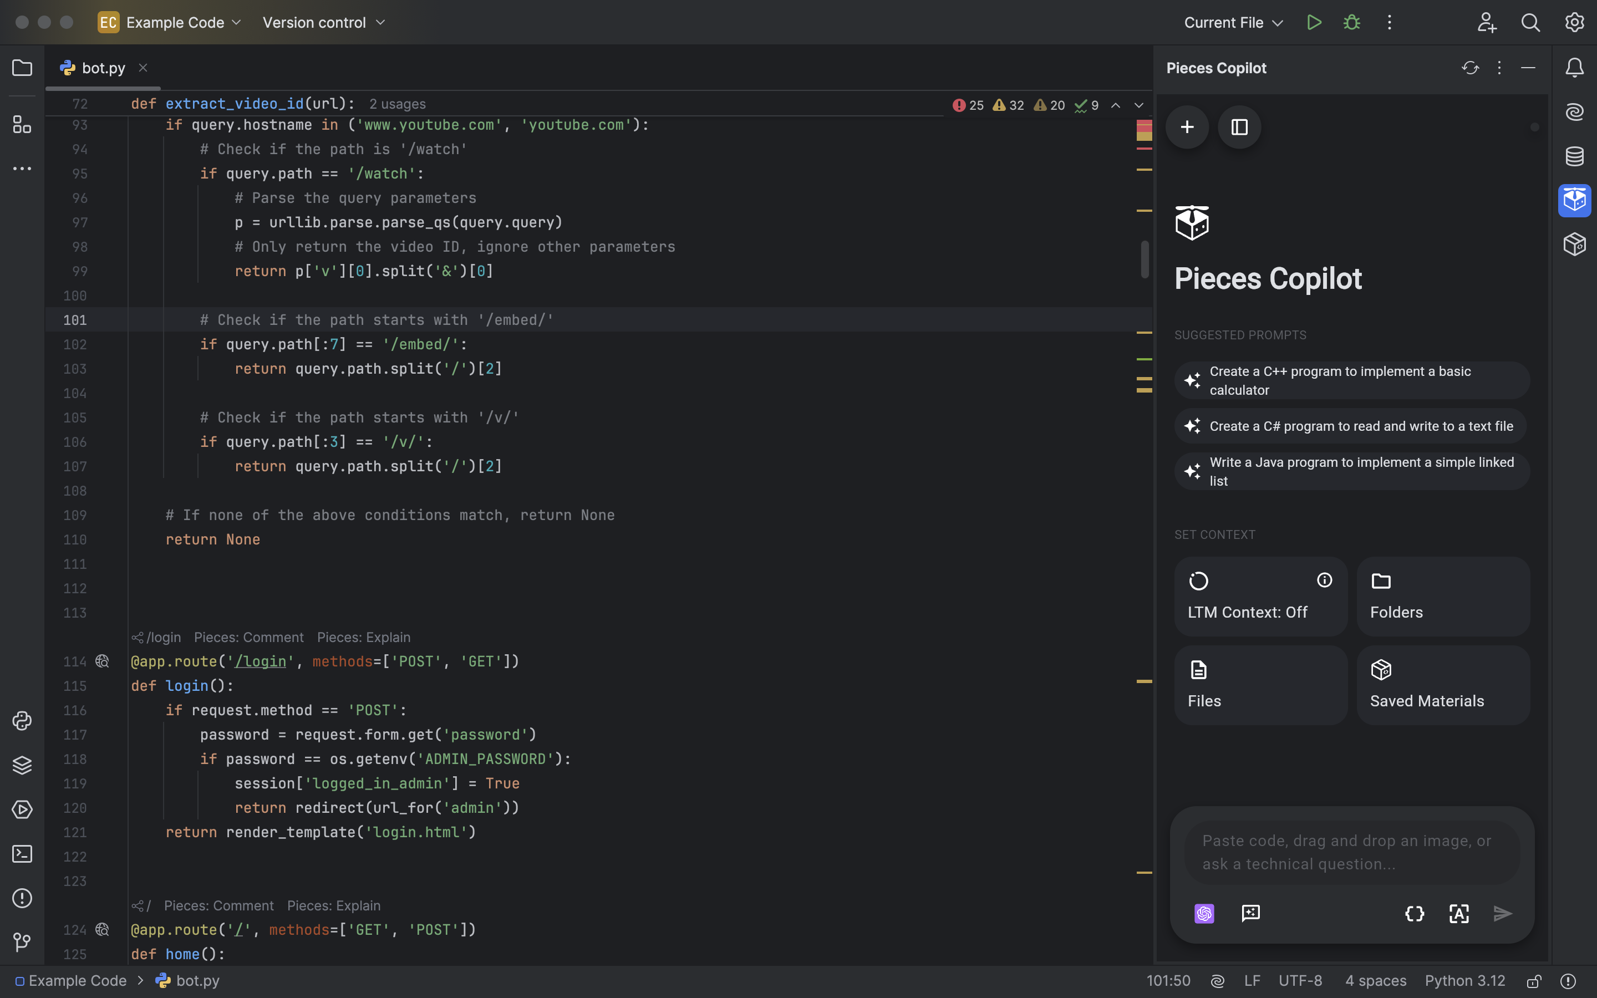This screenshot has width=1597, height=998.
Task: Click Pieces: Explain above home route
Action: coord(334,905)
